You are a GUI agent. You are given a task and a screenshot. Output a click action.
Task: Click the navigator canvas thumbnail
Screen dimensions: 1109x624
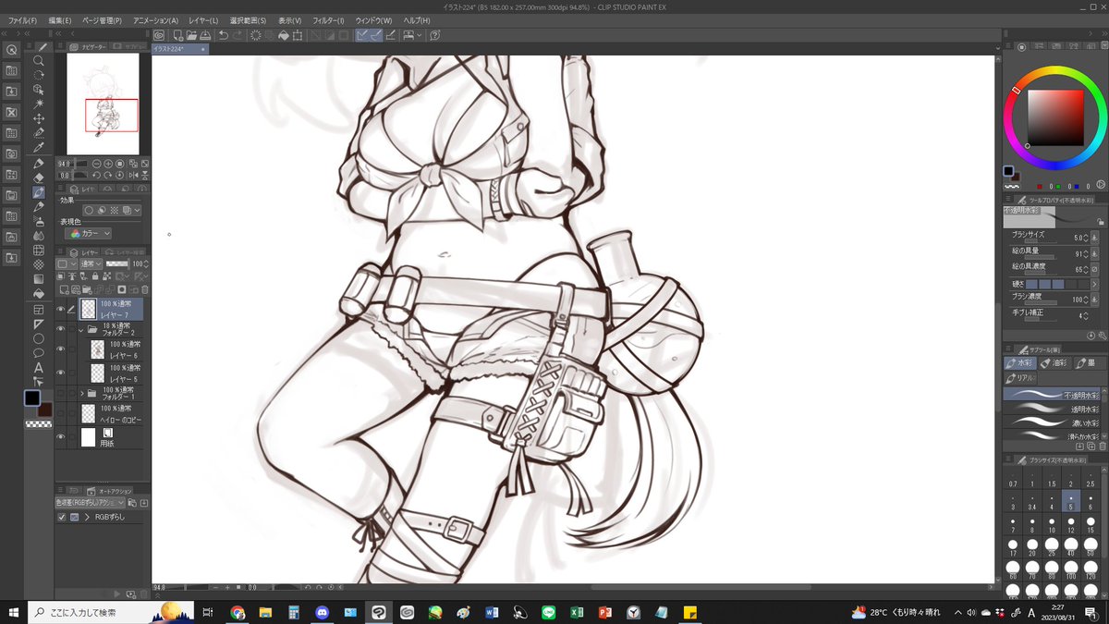coord(103,104)
